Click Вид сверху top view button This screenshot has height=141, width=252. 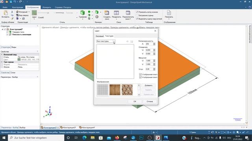click(x=22, y=15)
